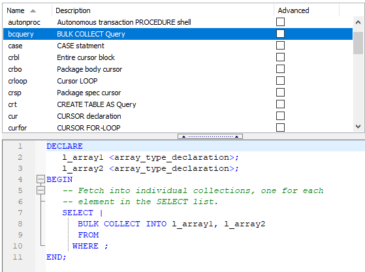Toggle the Advanced checkbox for crbo
Viewport: 365px width, 272px height.
[x=280, y=69]
